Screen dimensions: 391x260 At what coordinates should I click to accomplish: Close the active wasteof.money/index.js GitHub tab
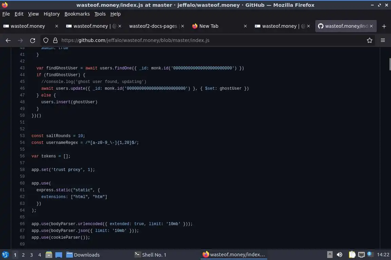[371, 26]
